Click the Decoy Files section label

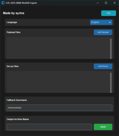(x=12, y=66)
